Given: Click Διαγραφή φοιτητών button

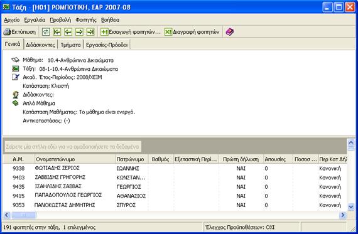Looking at the screenshot, I should point(192,32).
